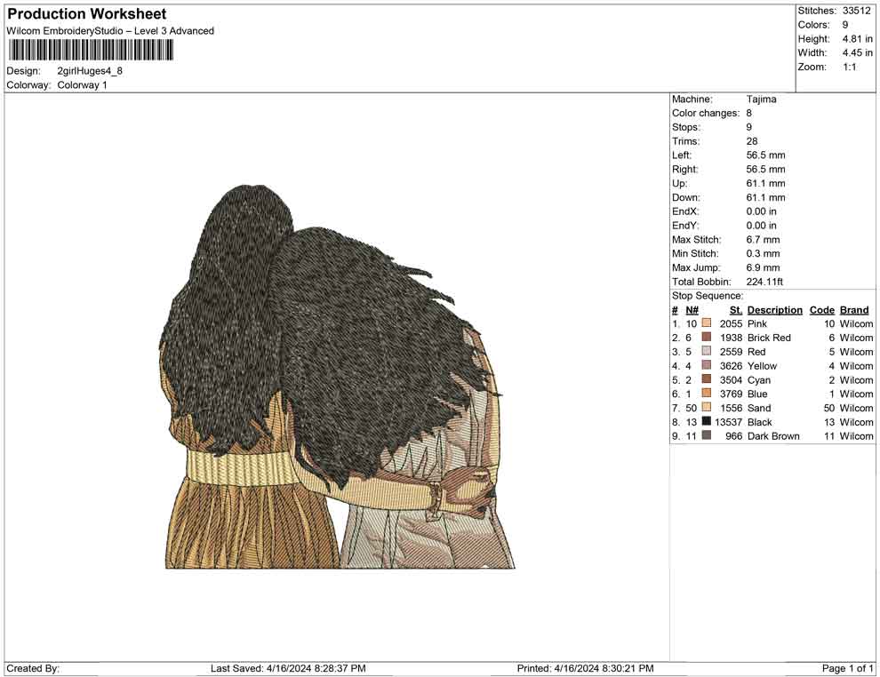This screenshot has width=880, height=677.
Task: Click the Dark Brown thread swatch
Action: pos(707,436)
